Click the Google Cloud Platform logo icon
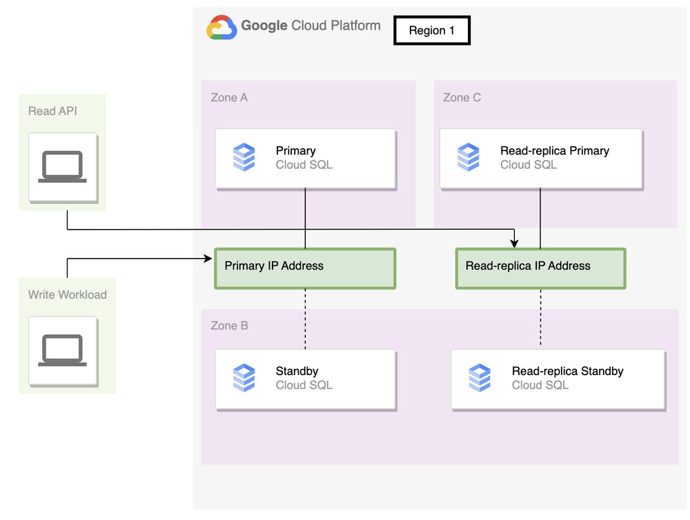Viewport: 690px width, 520px height. [x=221, y=28]
